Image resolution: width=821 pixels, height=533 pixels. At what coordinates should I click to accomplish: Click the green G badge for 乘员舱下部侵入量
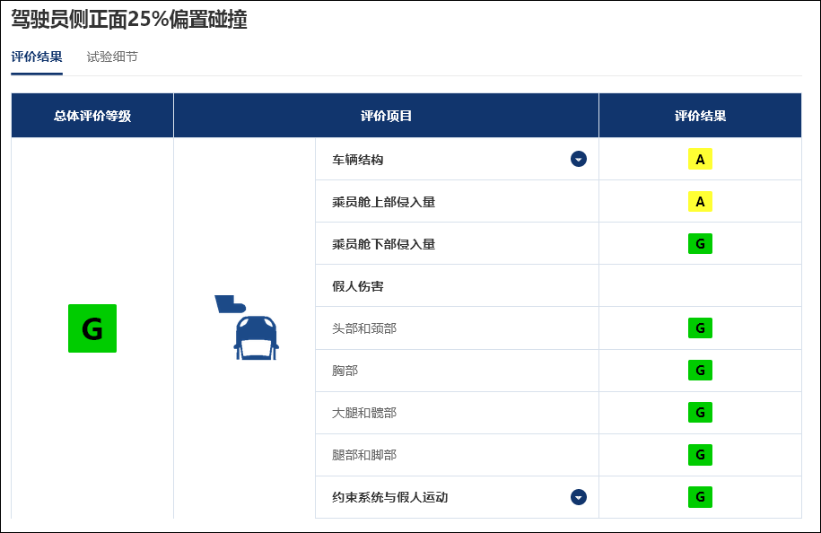pyautogui.click(x=700, y=243)
